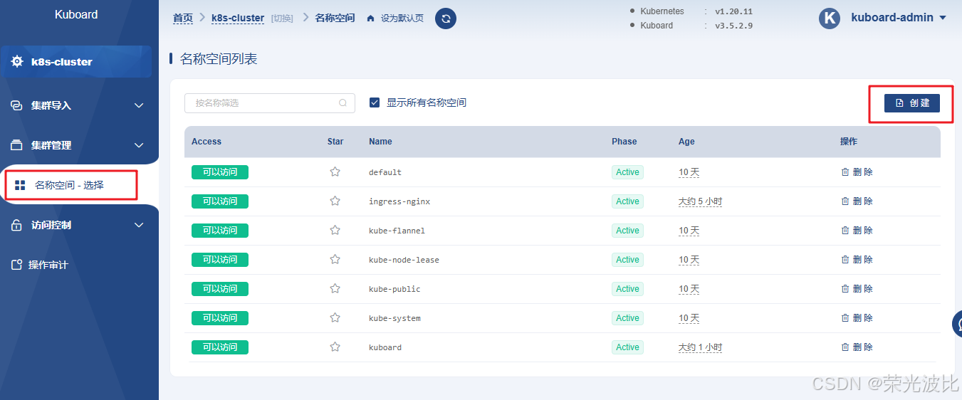Click 可以访问 badge for default row
Image resolution: width=962 pixels, height=400 pixels.
(220, 172)
